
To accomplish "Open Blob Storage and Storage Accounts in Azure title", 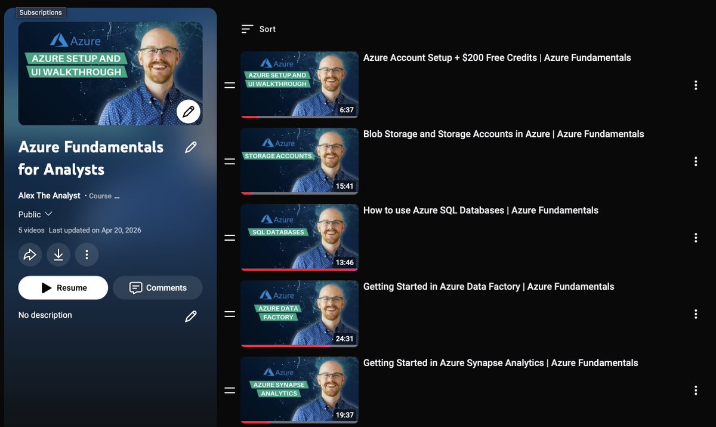I will 504,134.
